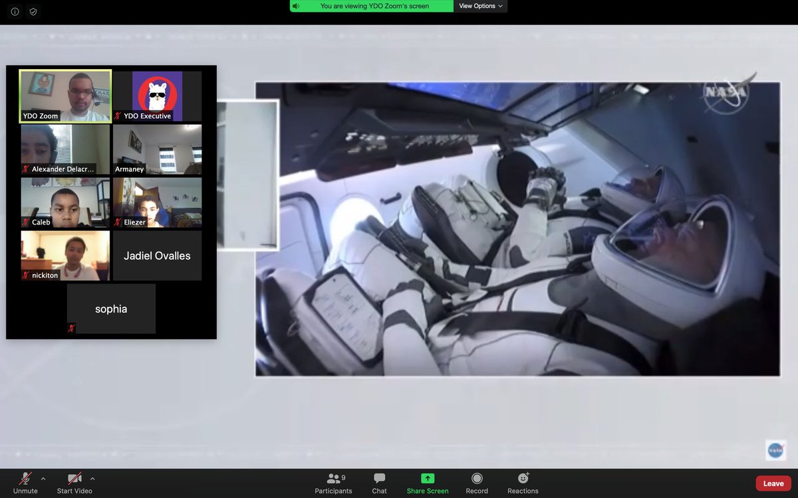Viewport: 798px width, 498px height.
Task: Click the green Share Screen button
Action: [428, 483]
